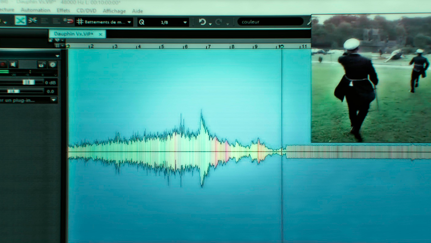Click the search field containing 'couleur'
The height and width of the screenshot is (243, 431).
(x=270, y=22)
